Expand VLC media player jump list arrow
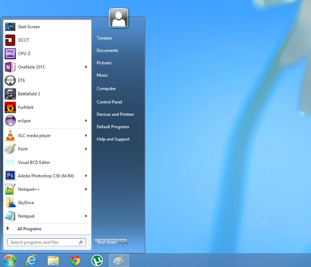Screen dimensions: 311x267 point(86,135)
